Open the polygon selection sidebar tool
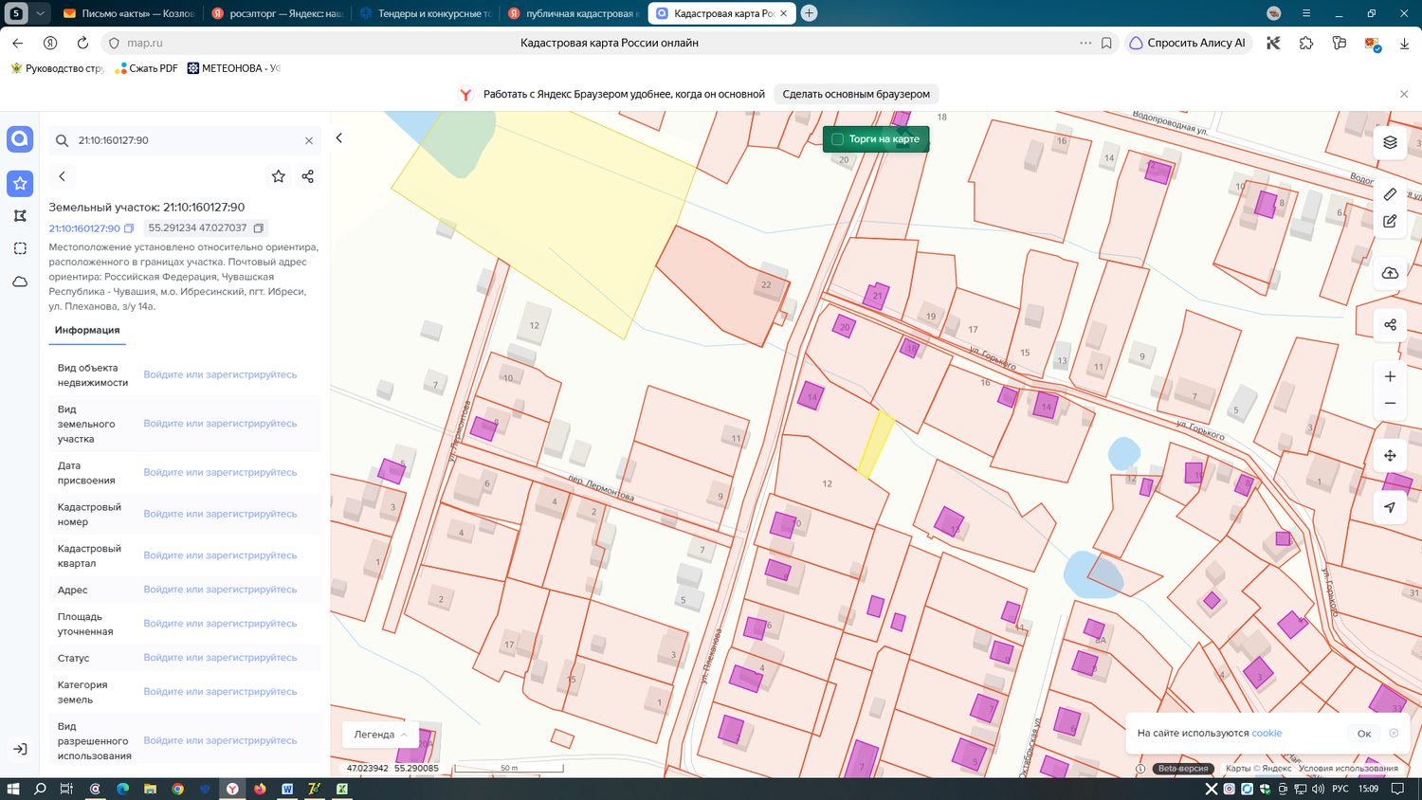Image resolution: width=1422 pixels, height=800 pixels. 20,216
